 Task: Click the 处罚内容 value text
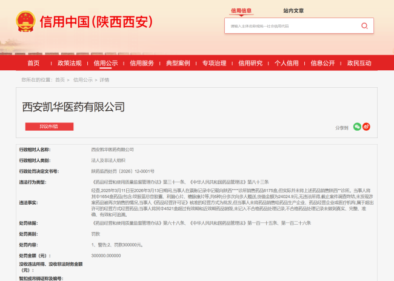[x=118, y=245]
